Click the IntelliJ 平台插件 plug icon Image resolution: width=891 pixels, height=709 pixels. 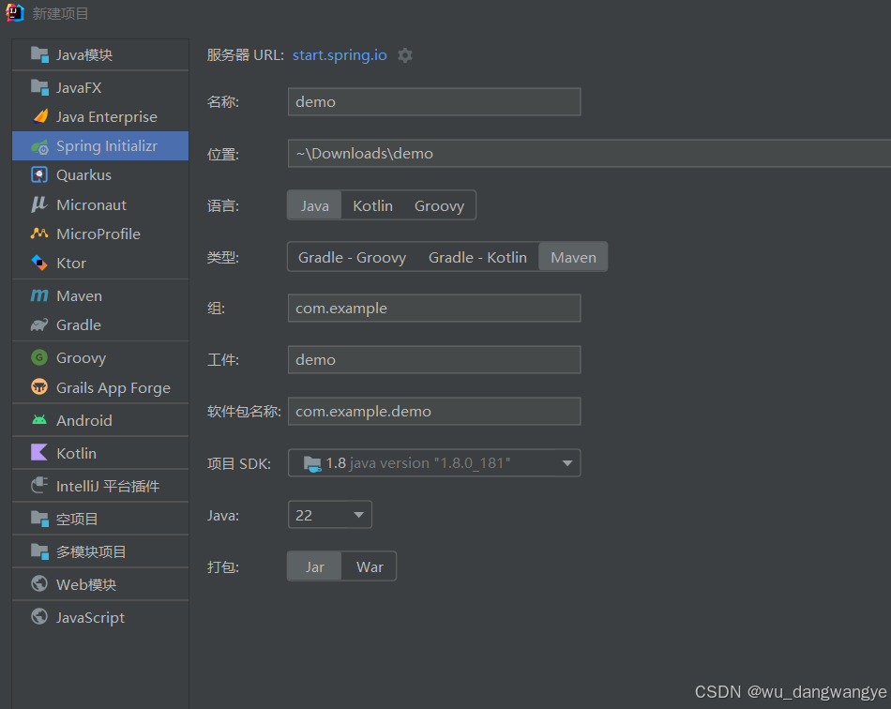(x=39, y=485)
